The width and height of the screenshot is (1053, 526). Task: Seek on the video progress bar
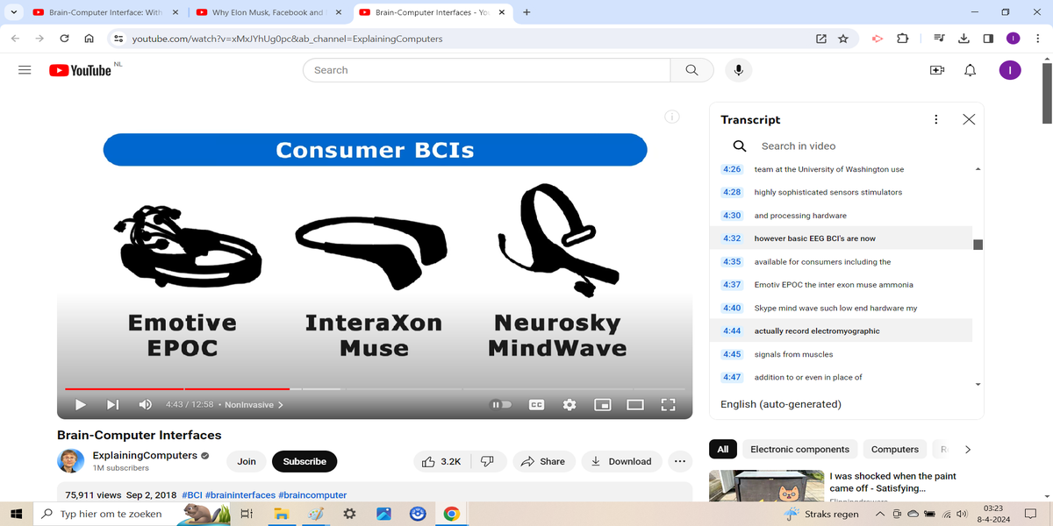point(375,388)
